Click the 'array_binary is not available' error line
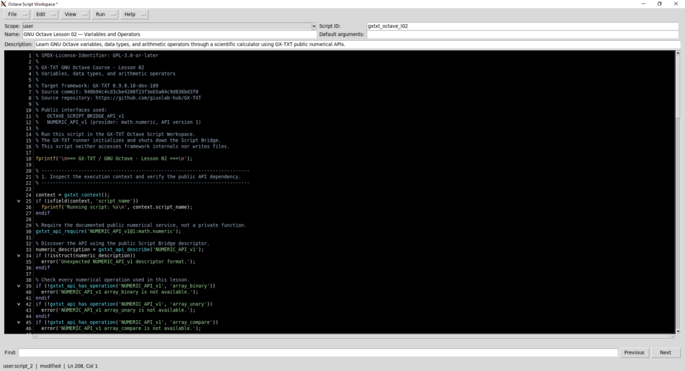This screenshot has height=371, width=685. (x=120, y=292)
